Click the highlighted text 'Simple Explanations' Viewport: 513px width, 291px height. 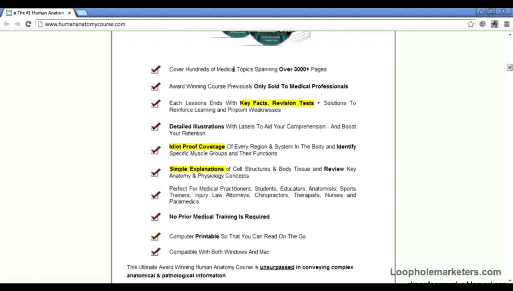pos(197,169)
